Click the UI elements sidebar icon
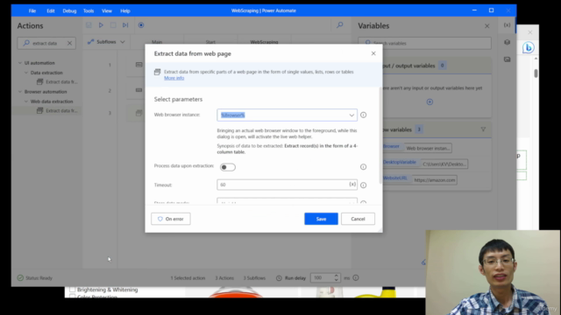Screen dimensions: 561x315 pyautogui.click(x=507, y=42)
